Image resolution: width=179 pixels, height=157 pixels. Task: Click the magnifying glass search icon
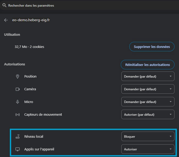(4, 5)
